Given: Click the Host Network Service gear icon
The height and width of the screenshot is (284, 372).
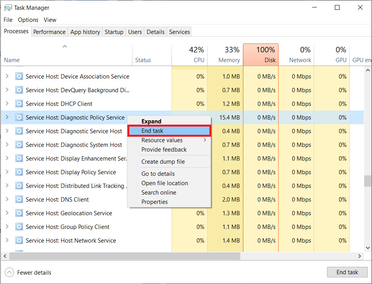Looking at the screenshot, I should click(19, 240).
